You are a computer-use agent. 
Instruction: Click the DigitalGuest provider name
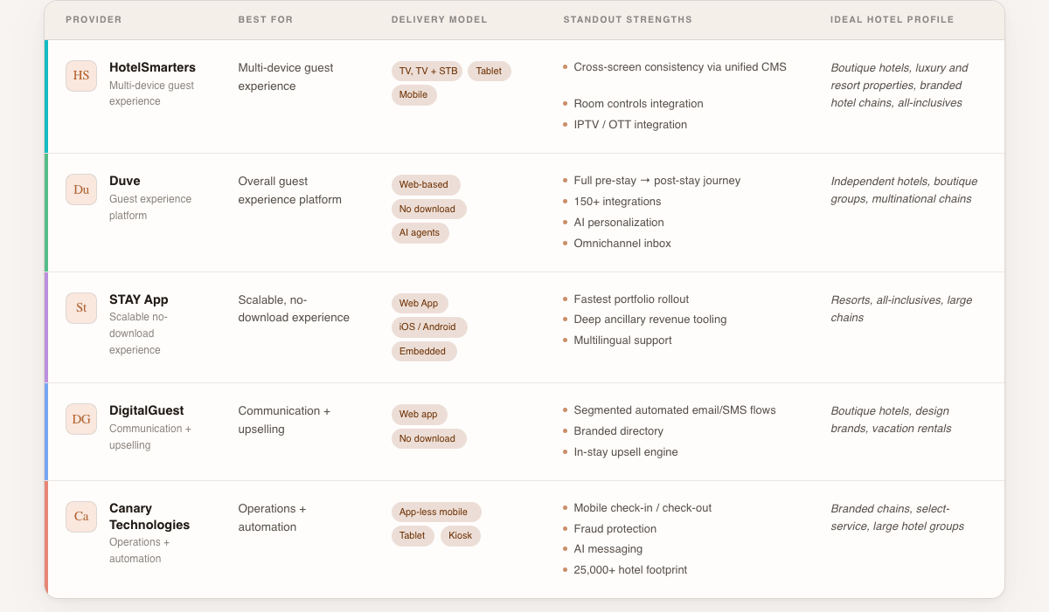click(146, 410)
